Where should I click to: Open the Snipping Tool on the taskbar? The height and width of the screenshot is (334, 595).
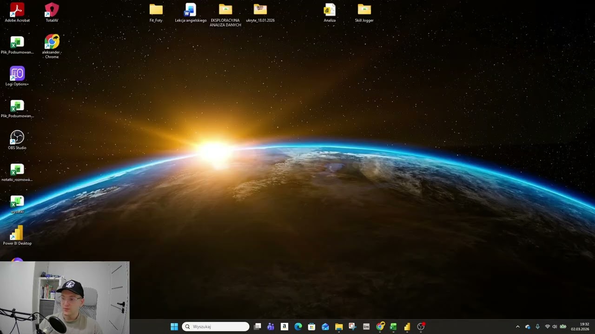click(352, 327)
